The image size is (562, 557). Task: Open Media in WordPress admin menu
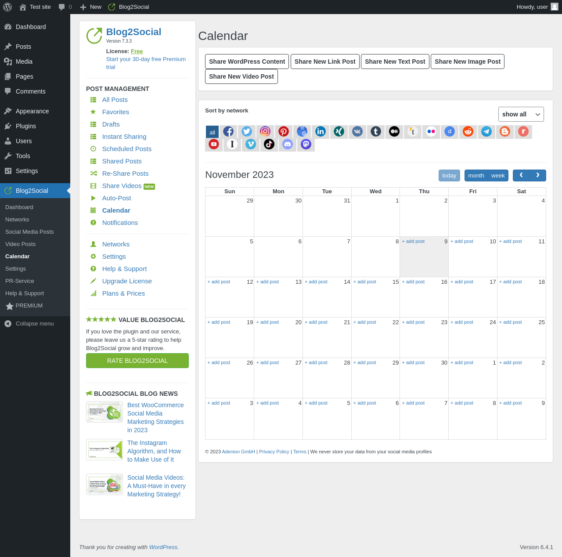(x=35, y=61)
